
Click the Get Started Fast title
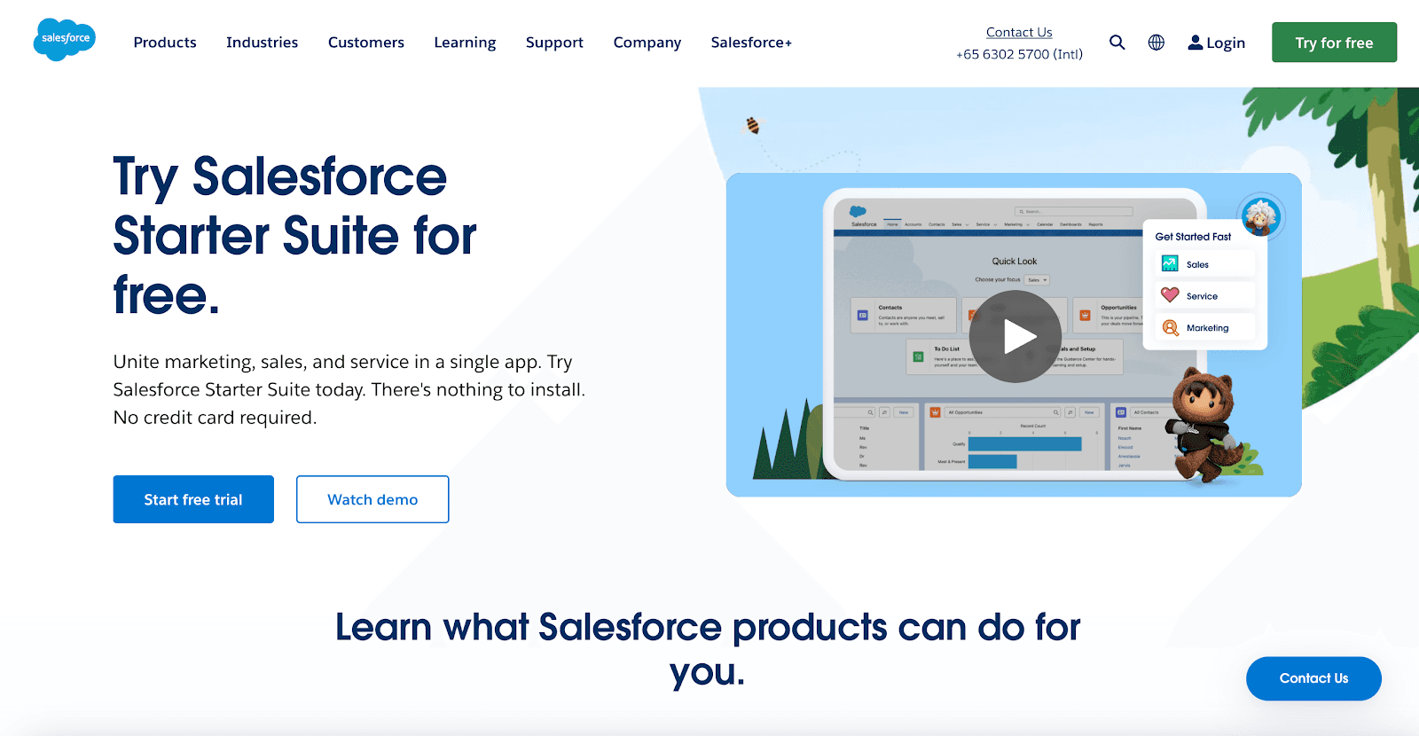point(1193,237)
